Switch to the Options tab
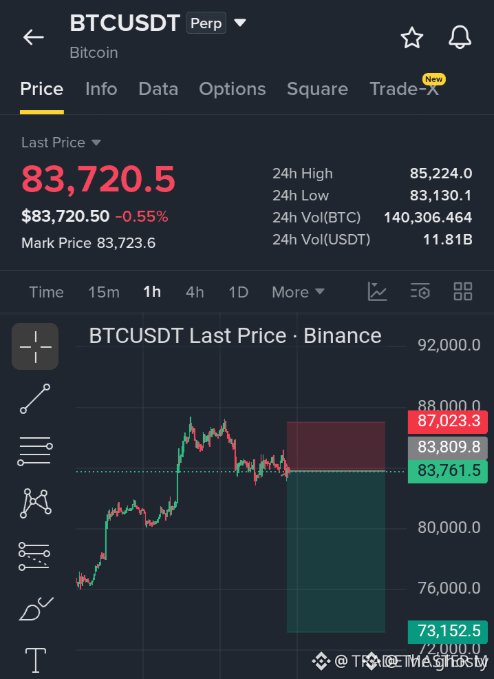The width and height of the screenshot is (494, 679). click(x=233, y=90)
